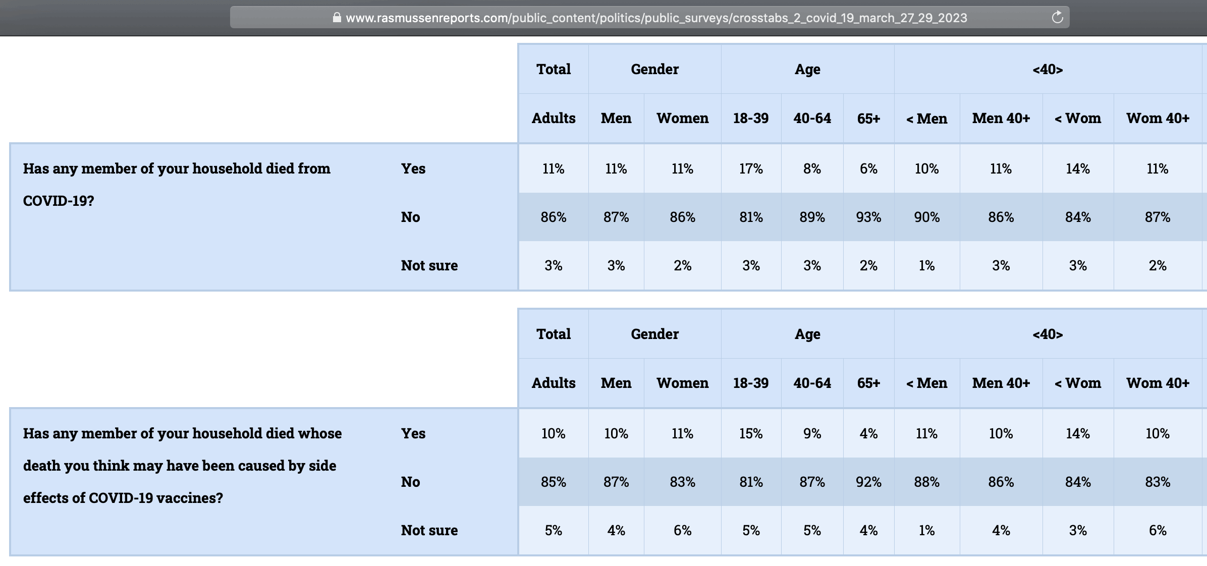Select the Not sure label in first table
This screenshot has width=1207, height=566.
click(x=429, y=265)
